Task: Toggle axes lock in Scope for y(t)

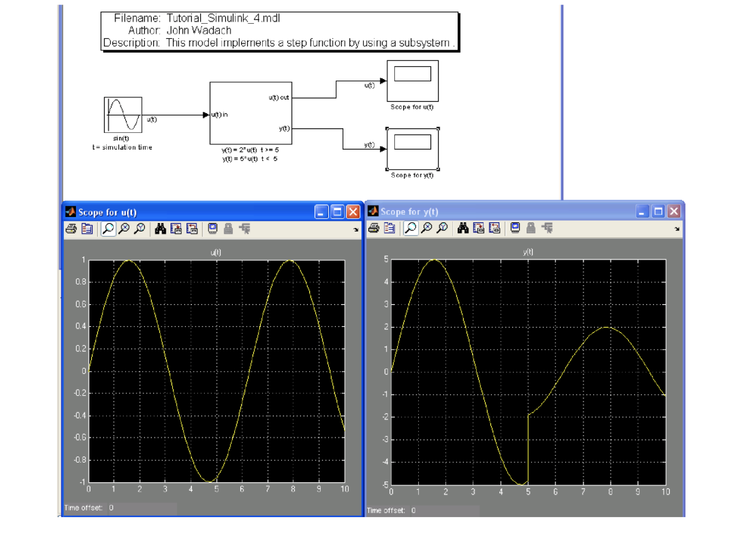Action: 530,227
